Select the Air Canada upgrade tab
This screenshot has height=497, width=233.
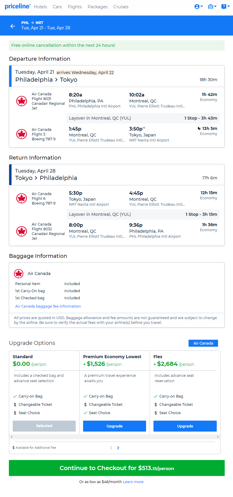click(203, 343)
